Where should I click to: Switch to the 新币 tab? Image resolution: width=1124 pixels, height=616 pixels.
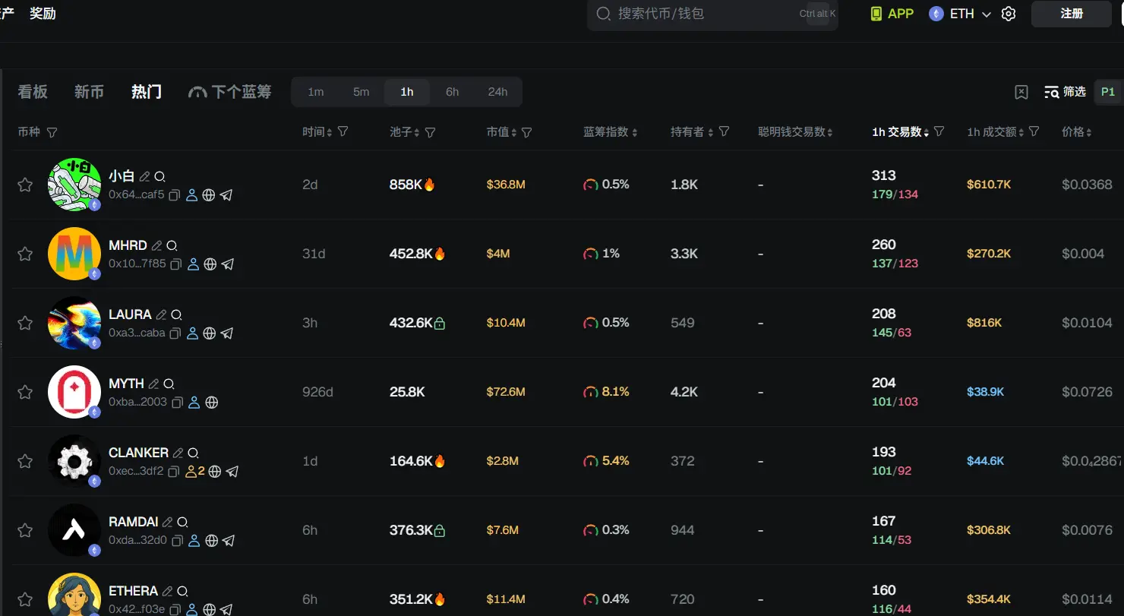tap(89, 92)
